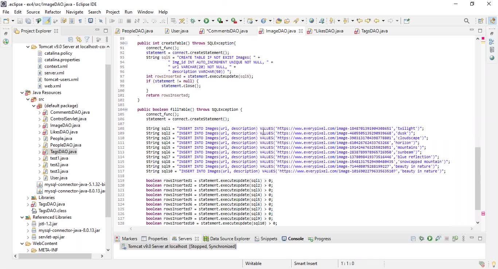The height and width of the screenshot is (269, 498).
Task: Switch to *CommentsDAO.java editor tab
Action: [227, 31]
